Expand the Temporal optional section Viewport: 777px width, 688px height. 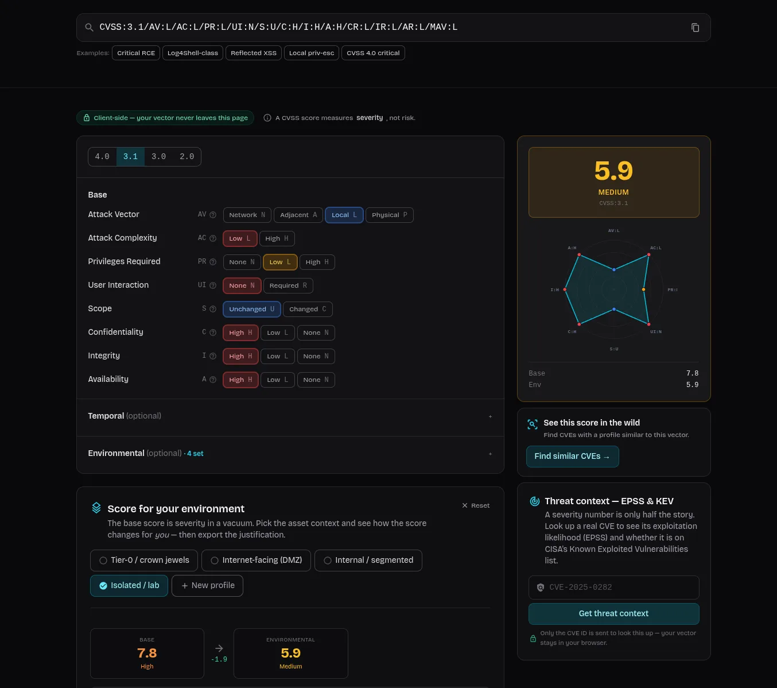290,416
